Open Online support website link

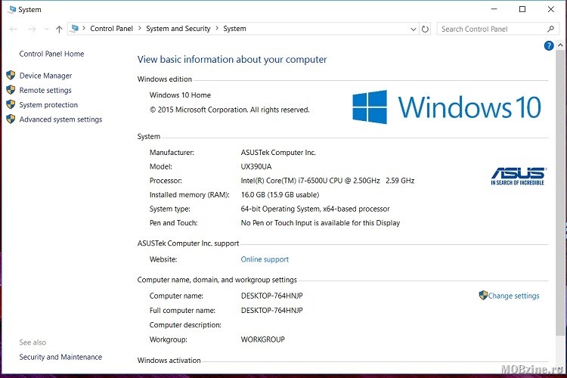tap(265, 259)
